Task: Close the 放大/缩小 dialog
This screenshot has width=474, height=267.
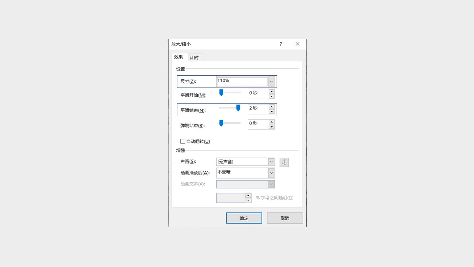Action: click(x=297, y=44)
